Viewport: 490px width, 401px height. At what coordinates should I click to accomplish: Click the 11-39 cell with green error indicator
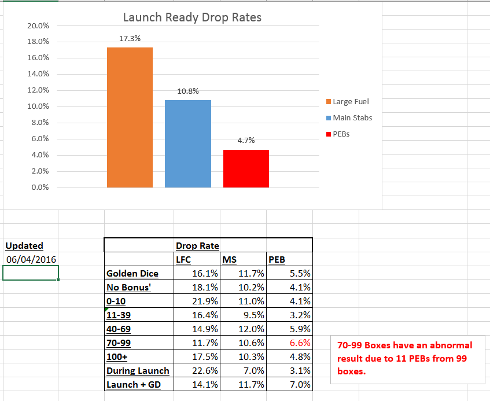point(139,315)
